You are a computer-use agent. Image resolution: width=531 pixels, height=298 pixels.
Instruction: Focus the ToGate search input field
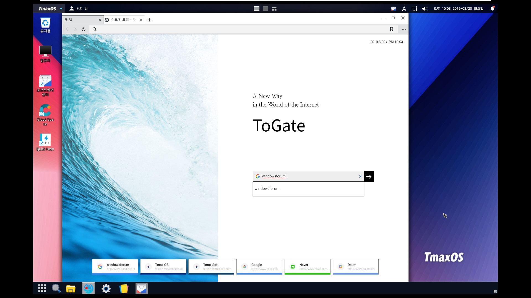tap(308, 176)
